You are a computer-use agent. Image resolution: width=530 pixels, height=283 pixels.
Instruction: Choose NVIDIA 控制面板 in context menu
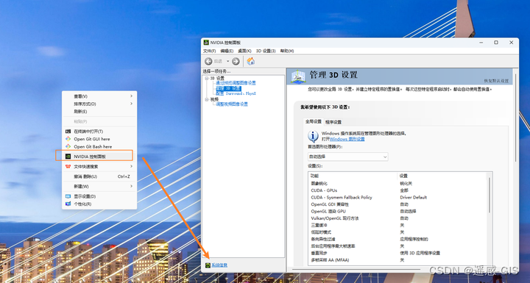99,157
